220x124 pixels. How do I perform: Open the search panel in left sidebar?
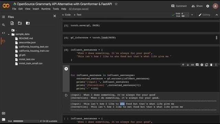[3, 25]
